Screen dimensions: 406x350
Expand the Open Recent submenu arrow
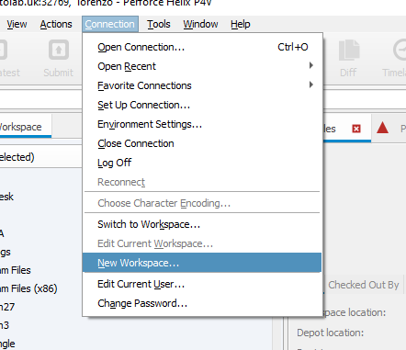point(311,65)
